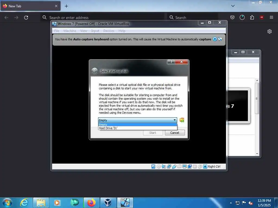Image resolution: width=278 pixels, height=208 pixels.
Task: Choose a virtual optical disk file icon
Action: tap(182, 120)
